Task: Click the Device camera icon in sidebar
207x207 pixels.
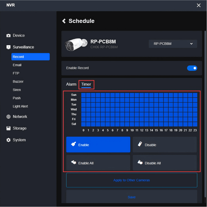Action: click(9, 35)
